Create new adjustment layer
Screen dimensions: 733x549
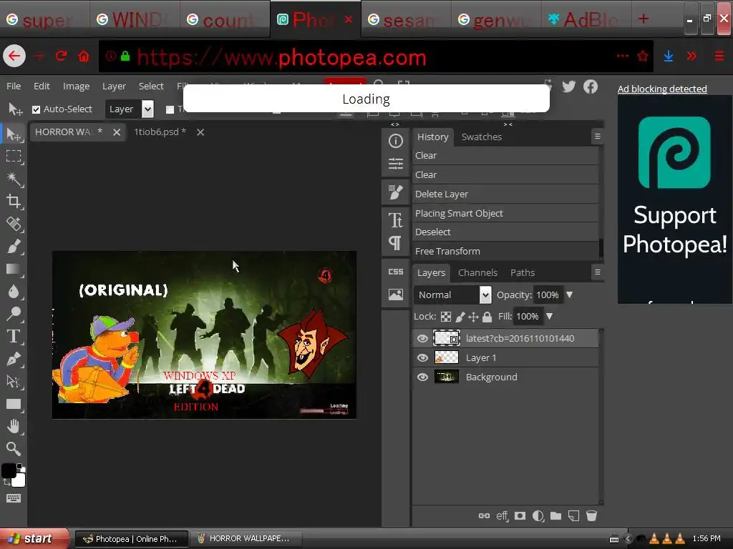click(x=538, y=516)
